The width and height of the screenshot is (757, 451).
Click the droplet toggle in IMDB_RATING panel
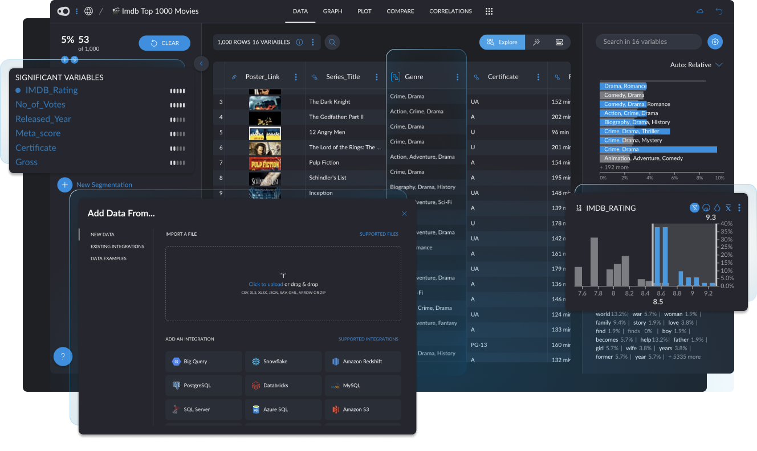click(718, 208)
